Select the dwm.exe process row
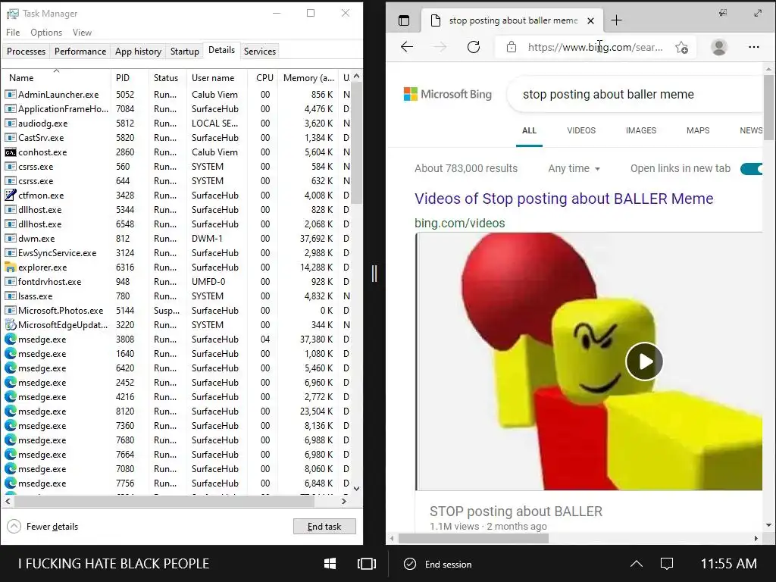This screenshot has width=776, height=582. tap(178, 239)
